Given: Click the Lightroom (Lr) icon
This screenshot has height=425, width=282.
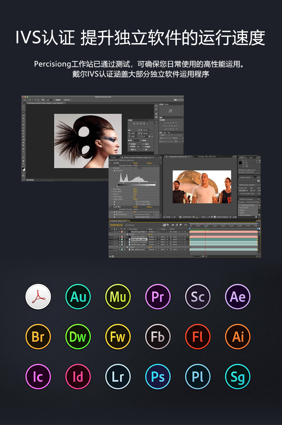Looking at the screenshot, I should 118,377.
